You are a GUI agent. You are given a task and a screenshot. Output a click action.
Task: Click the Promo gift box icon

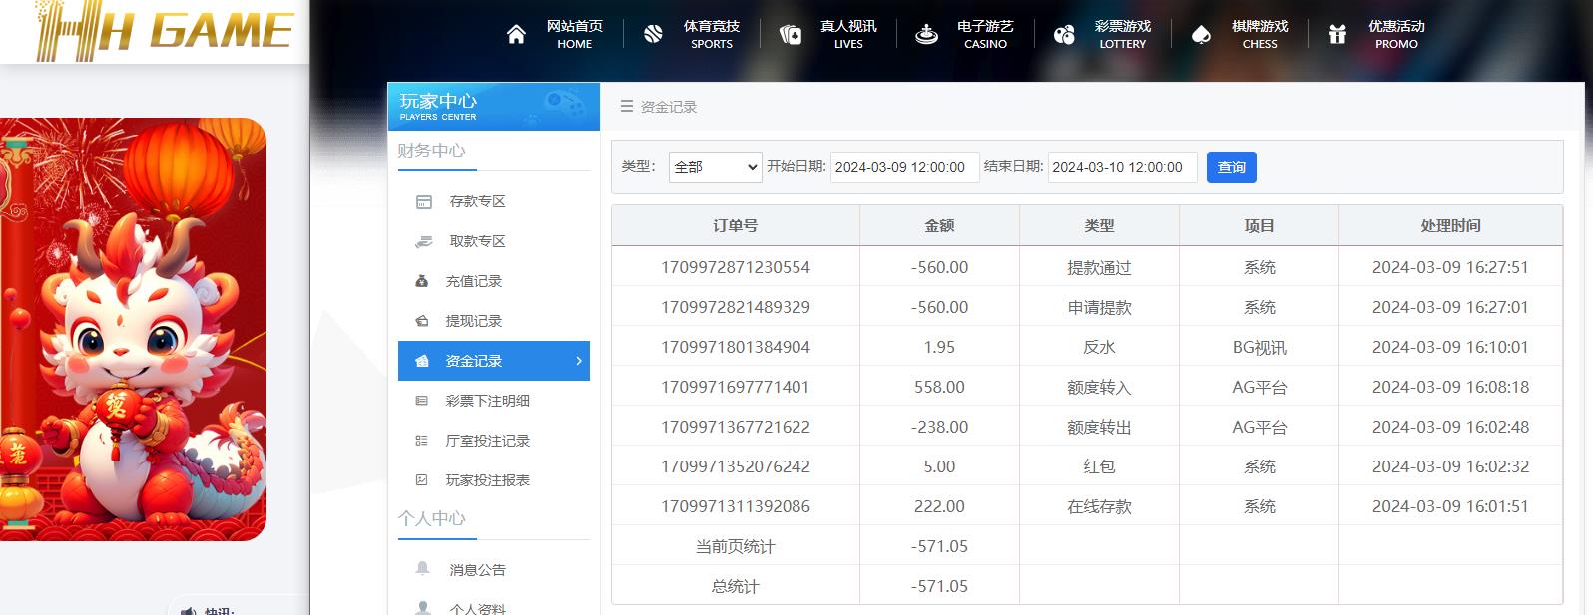[x=1337, y=35]
